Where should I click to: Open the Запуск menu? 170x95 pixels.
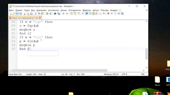(96, 10)
